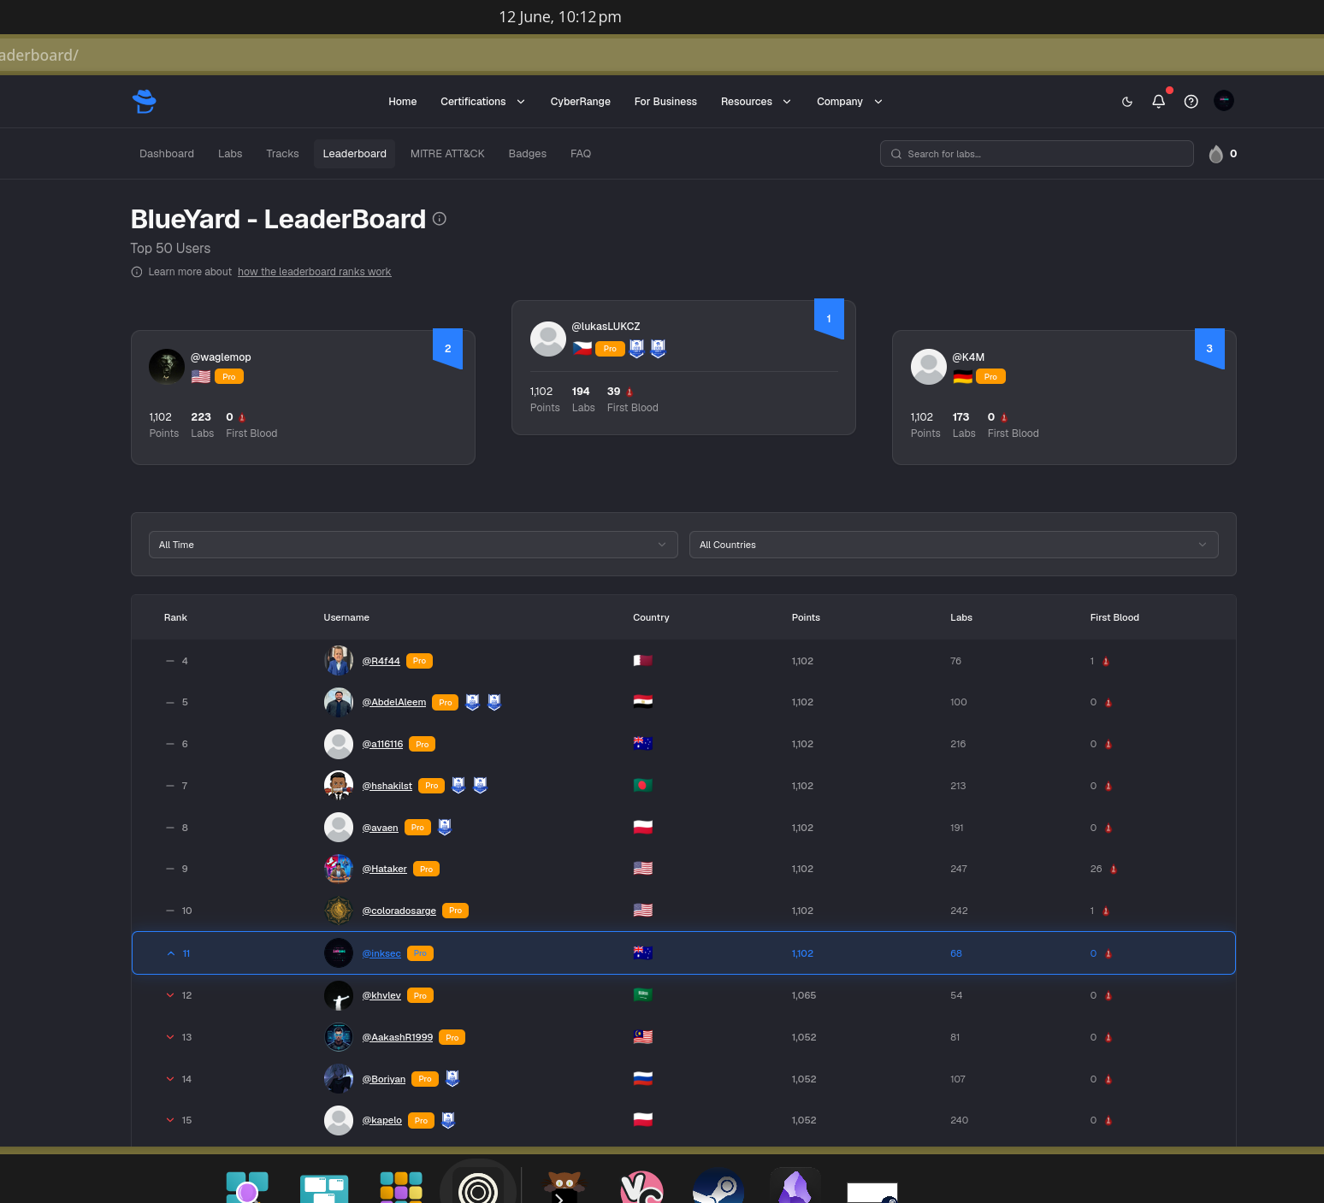Open Steam from the dock
1324x1203 pixels.
[x=718, y=1186]
